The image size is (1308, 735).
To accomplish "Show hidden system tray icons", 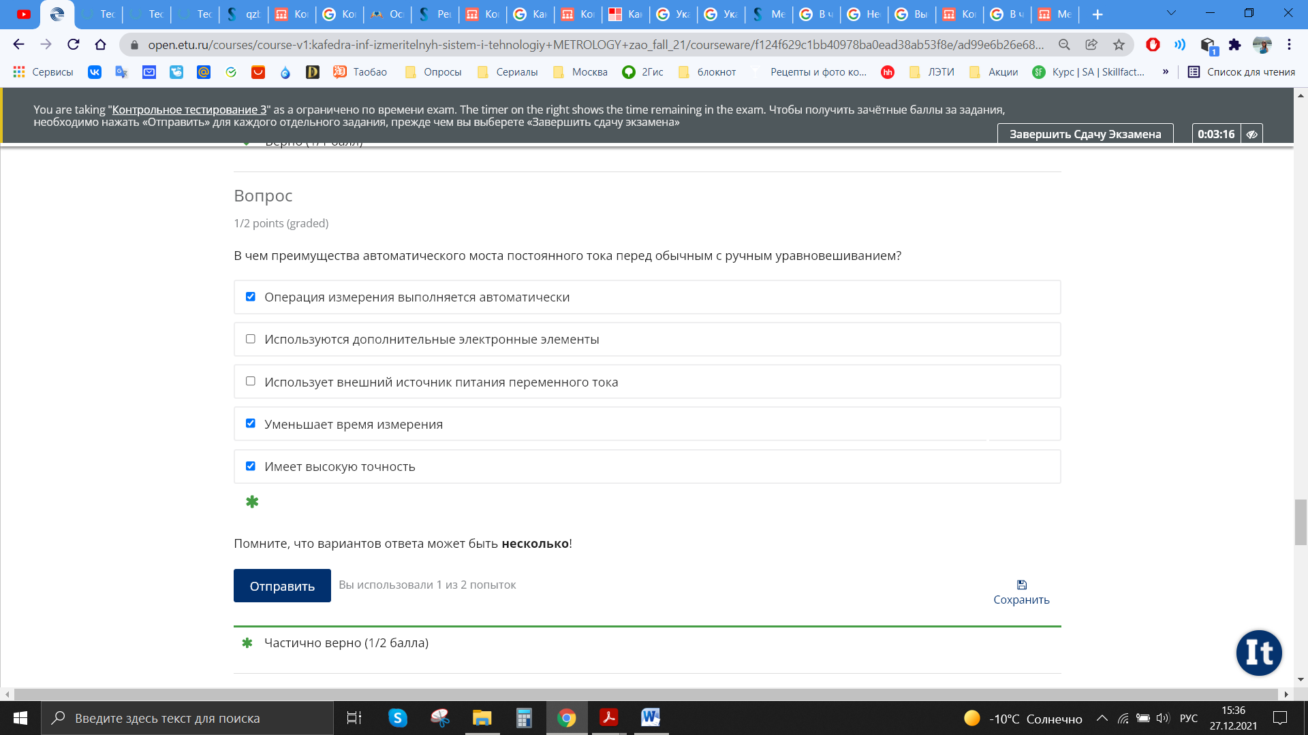I will (x=1102, y=718).
